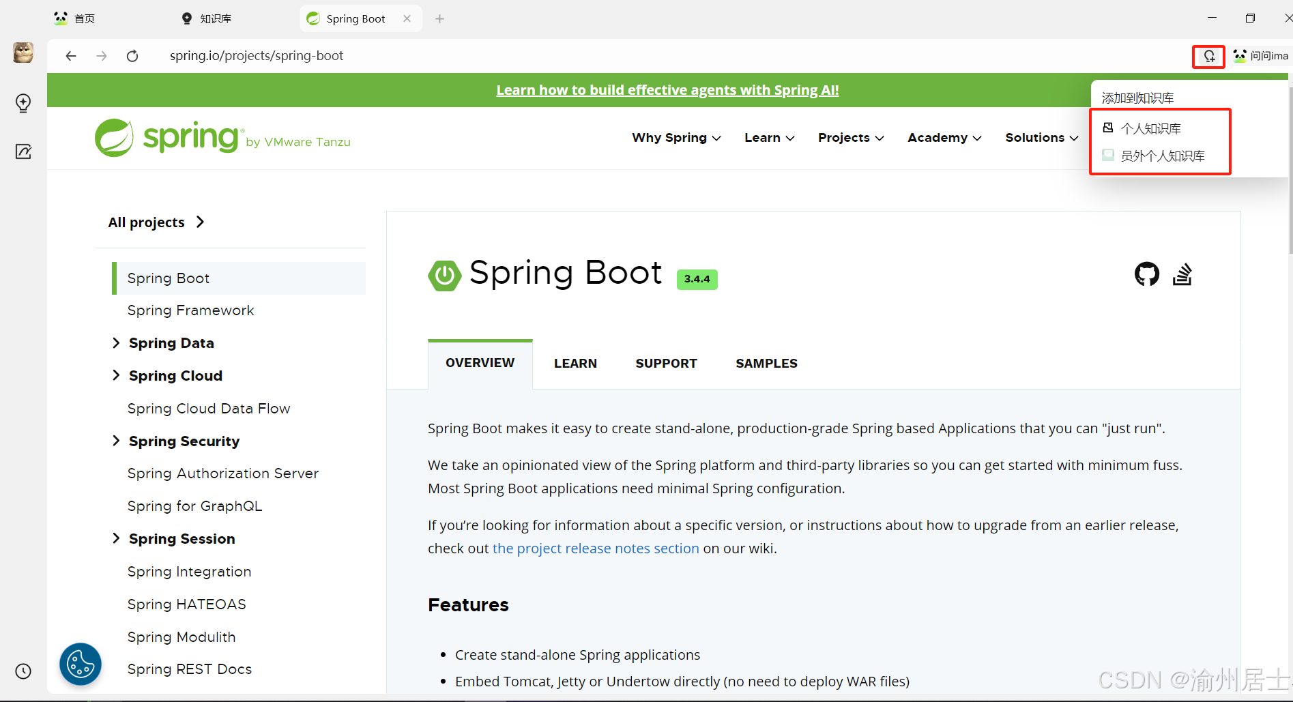Switch to the 知识库 tab
The width and height of the screenshot is (1293, 702).
coord(206,18)
